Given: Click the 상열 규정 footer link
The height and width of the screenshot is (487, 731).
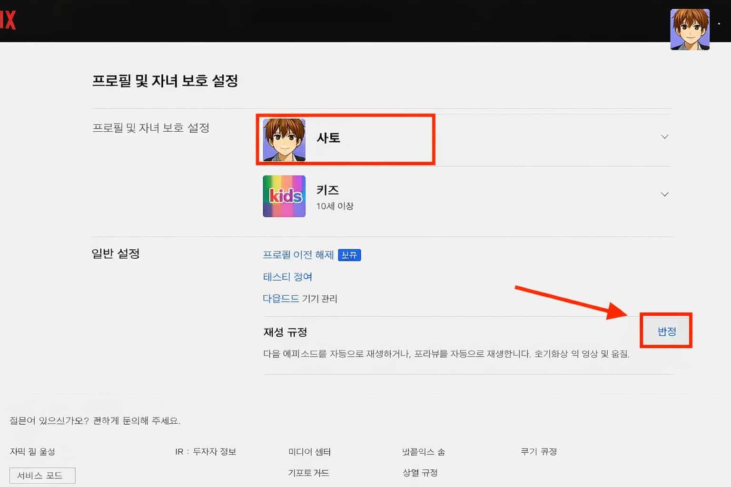Looking at the screenshot, I should [x=419, y=473].
